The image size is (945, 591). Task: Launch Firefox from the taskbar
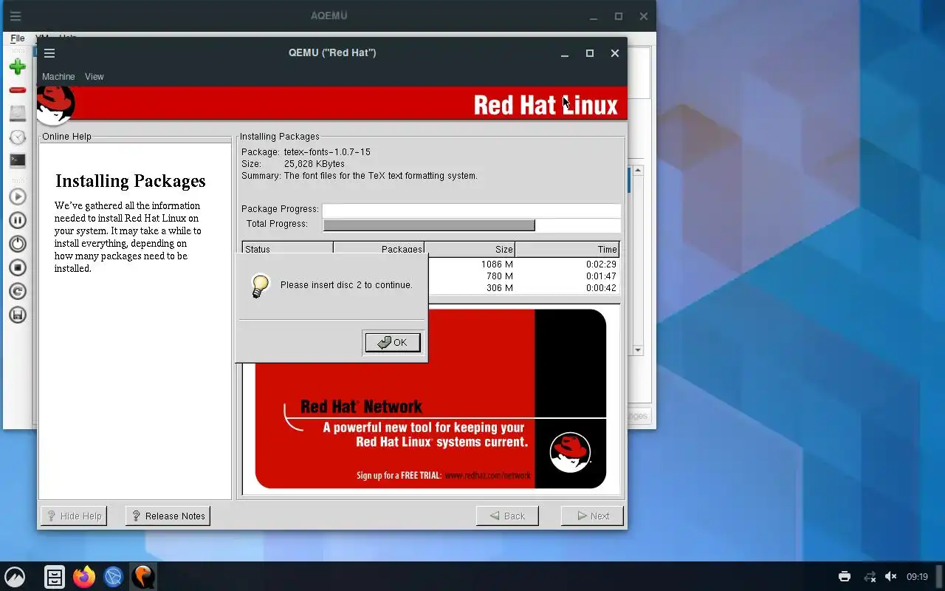click(x=84, y=576)
